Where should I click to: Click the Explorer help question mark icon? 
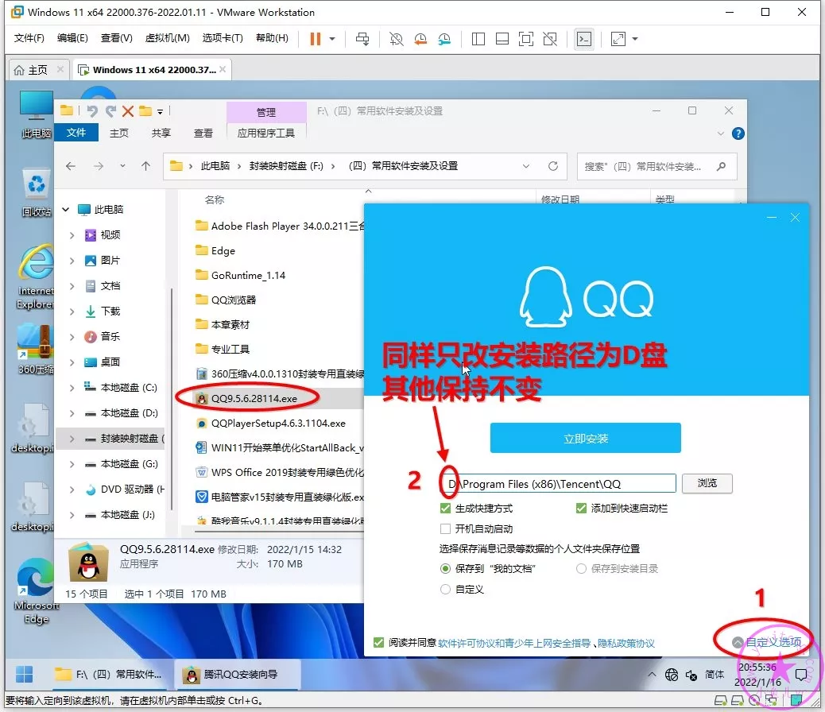click(738, 133)
